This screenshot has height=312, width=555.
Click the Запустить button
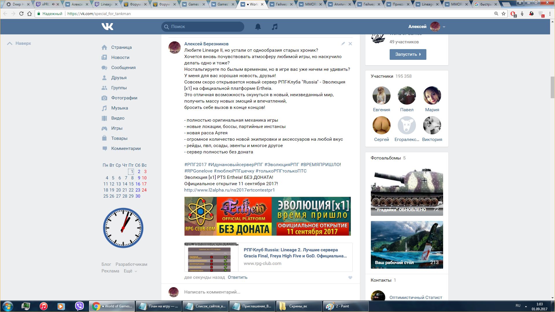click(x=408, y=54)
